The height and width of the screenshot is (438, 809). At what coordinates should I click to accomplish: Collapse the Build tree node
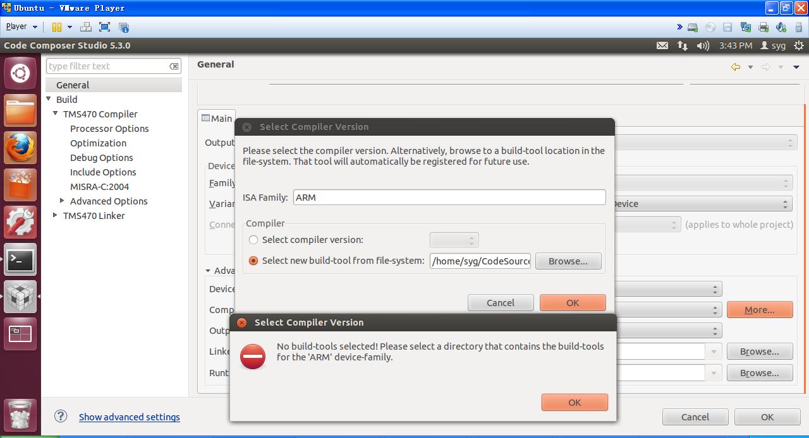click(x=49, y=99)
